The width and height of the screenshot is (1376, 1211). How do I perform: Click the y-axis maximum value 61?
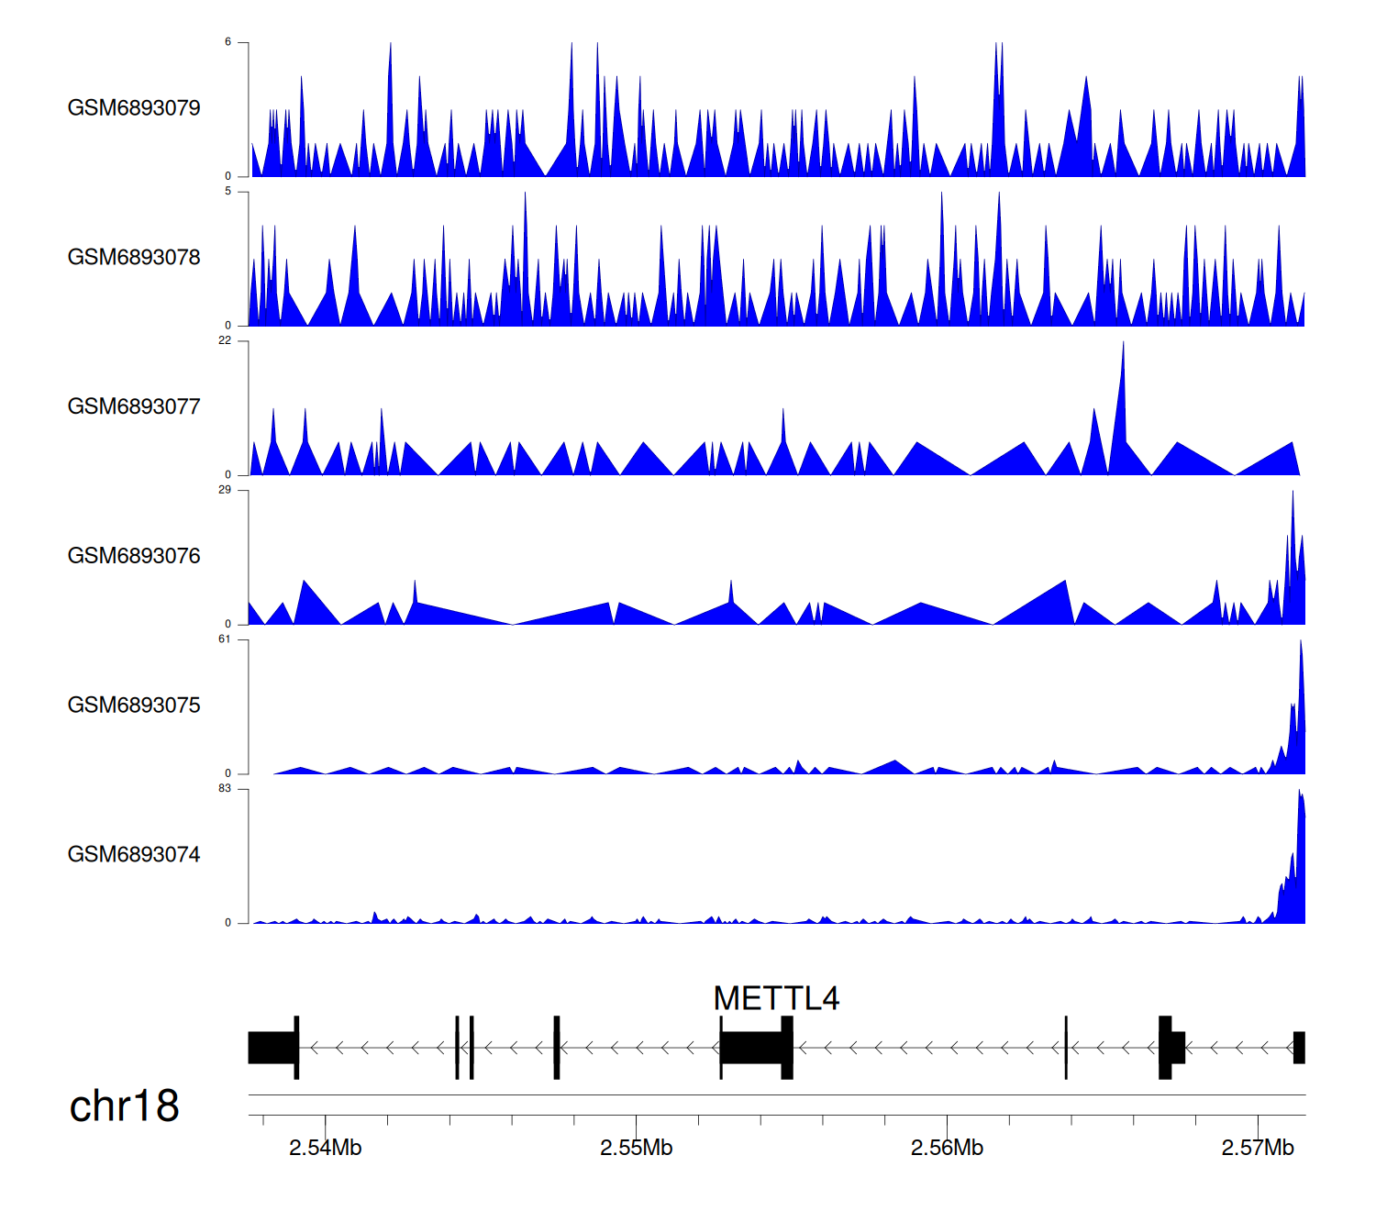225,639
